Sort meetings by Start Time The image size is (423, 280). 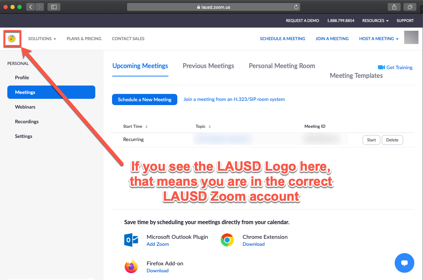(135, 126)
